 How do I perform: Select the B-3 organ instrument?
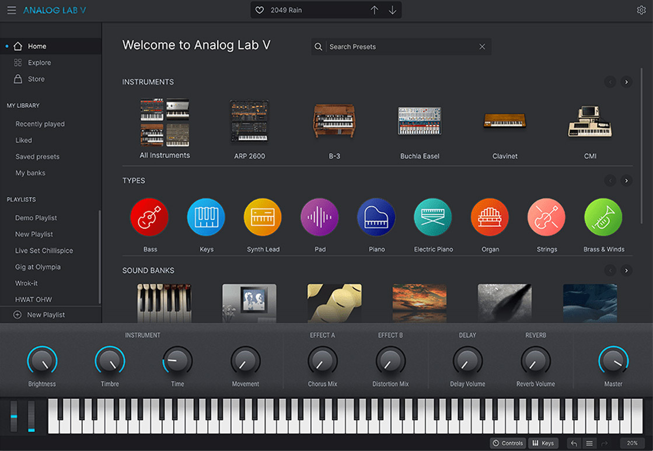click(x=334, y=131)
